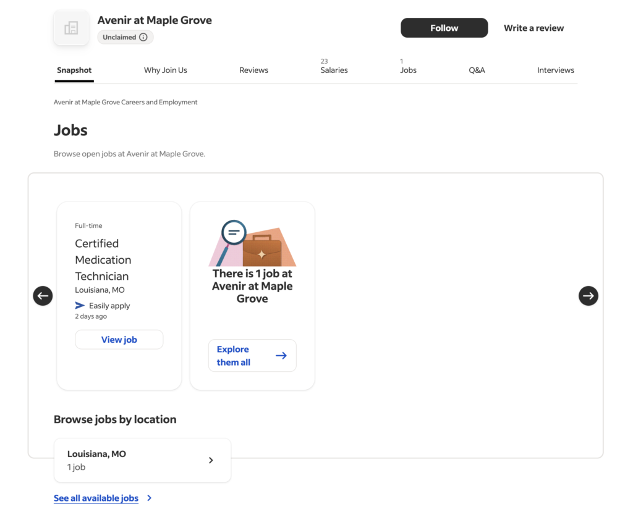Click the View job button
Viewport: 633px width, 517px height.
click(x=119, y=339)
